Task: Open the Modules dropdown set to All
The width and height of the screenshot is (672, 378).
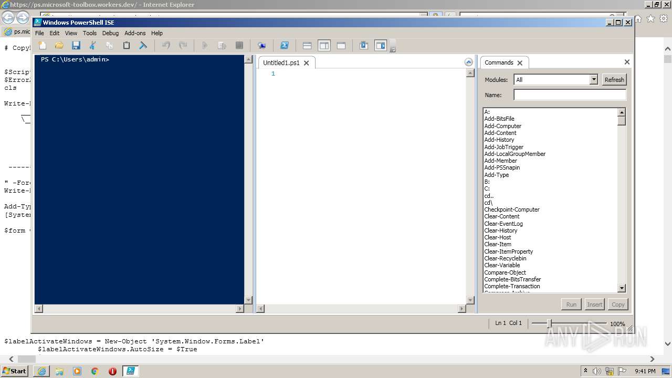Action: pyautogui.click(x=556, y=80)
